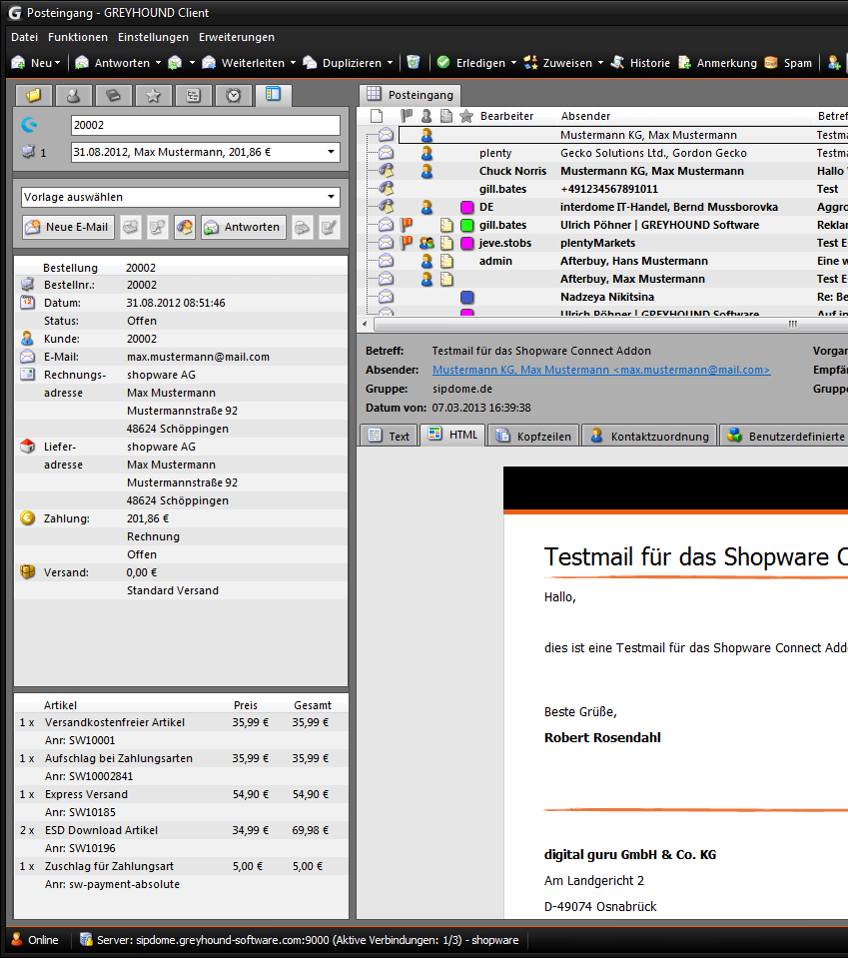
Task: Expand the Erledigen dropdown arrow
Action: click(x=513, y=63)
